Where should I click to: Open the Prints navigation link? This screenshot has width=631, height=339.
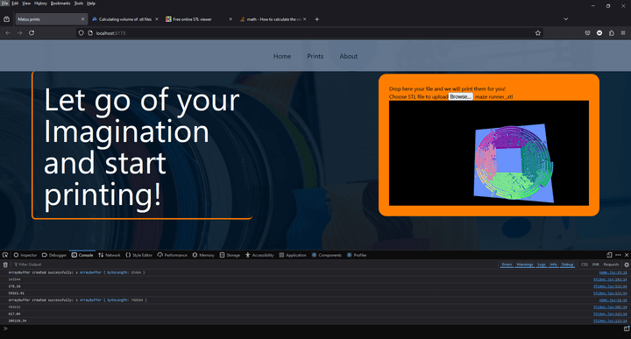point(315,56)
